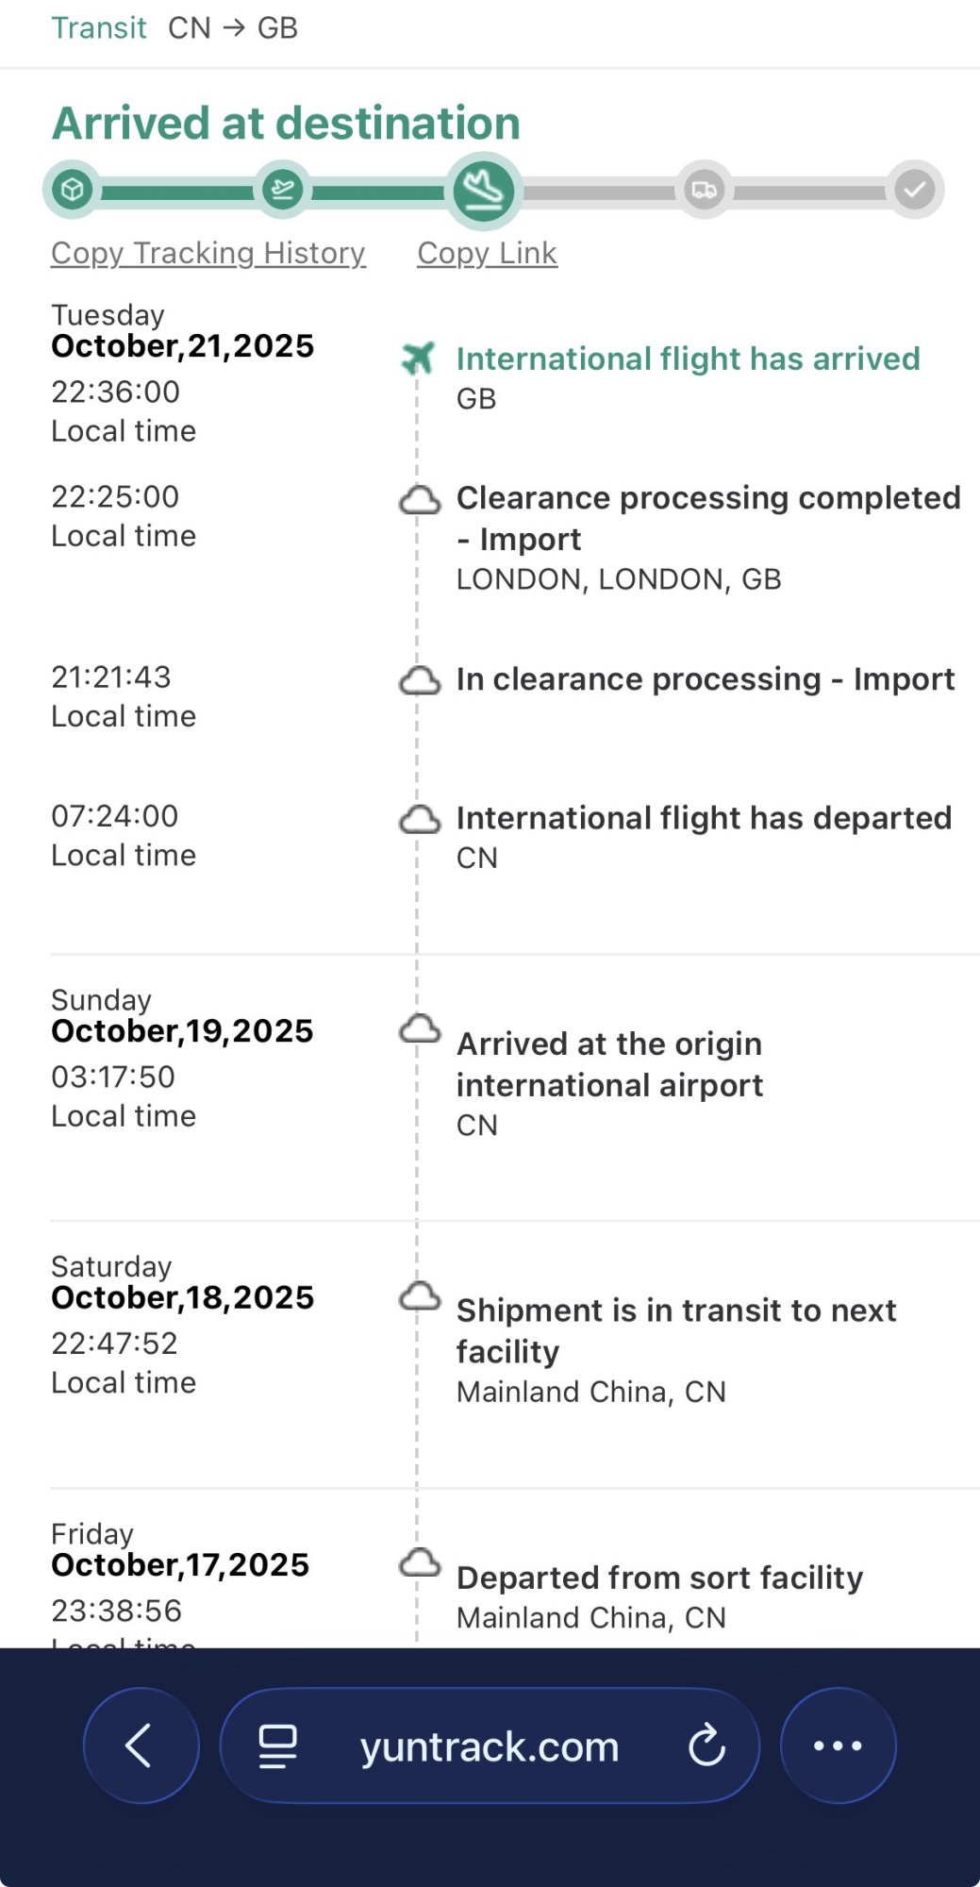Screen dimensions: 980x1887
Task: Click the checkmark delivered progress step icon
Action: [914, 191]
